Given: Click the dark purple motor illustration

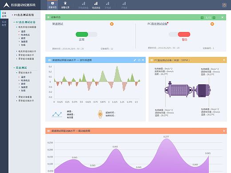Looking at the screenshot, I should [203, 90].
